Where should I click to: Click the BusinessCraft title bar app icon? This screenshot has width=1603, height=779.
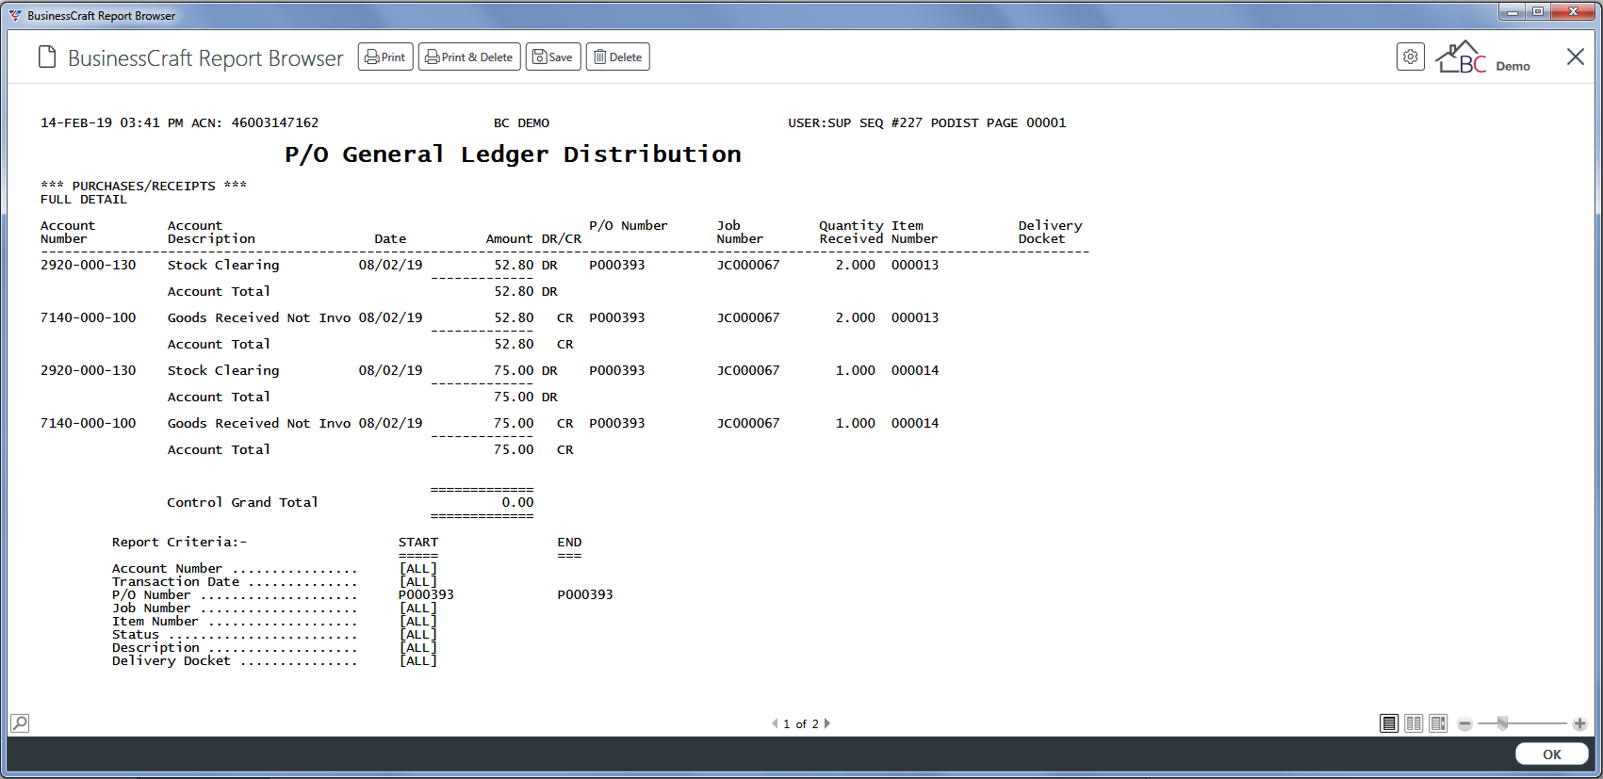[15, 15]
